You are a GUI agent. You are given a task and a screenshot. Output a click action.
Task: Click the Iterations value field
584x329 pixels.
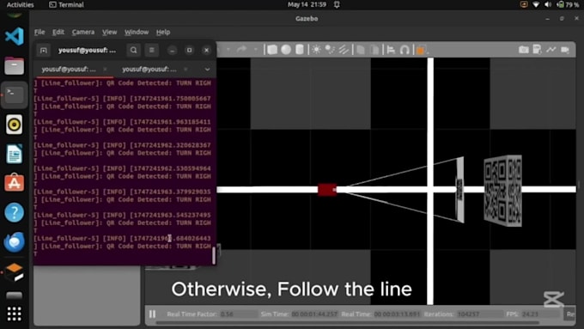pos(480,314)
